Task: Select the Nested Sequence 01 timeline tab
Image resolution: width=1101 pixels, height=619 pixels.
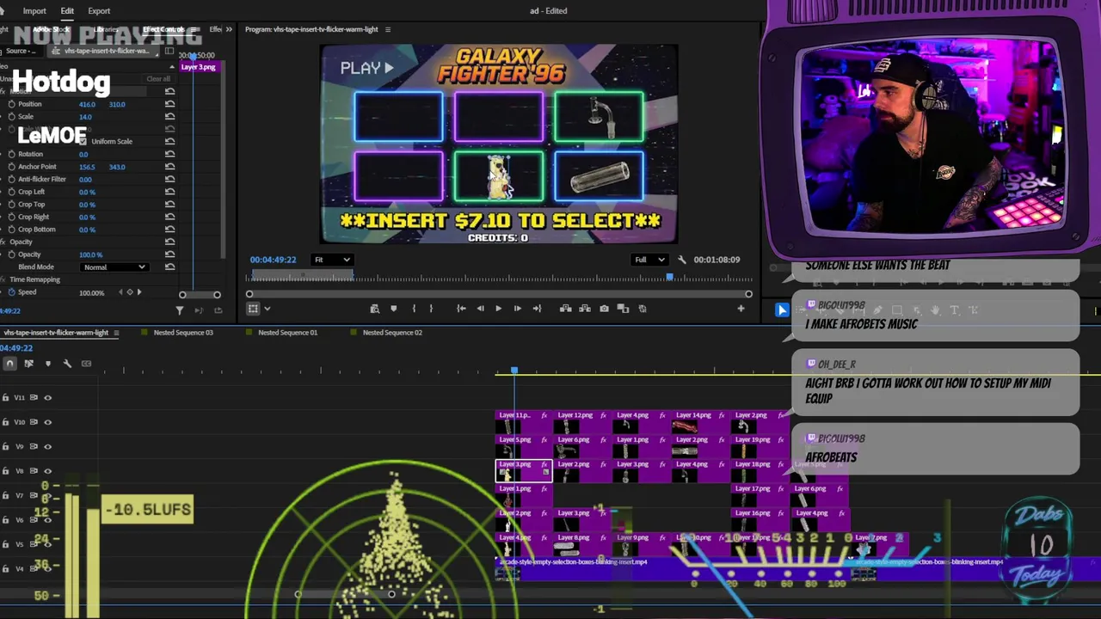Action: point(287,333)
